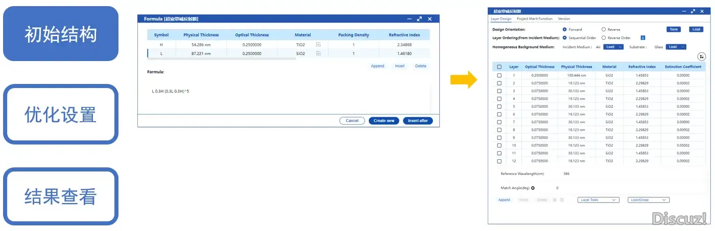715x231 pixels.
Task: Check the box for layer 1
Action: tap(499, 75)
